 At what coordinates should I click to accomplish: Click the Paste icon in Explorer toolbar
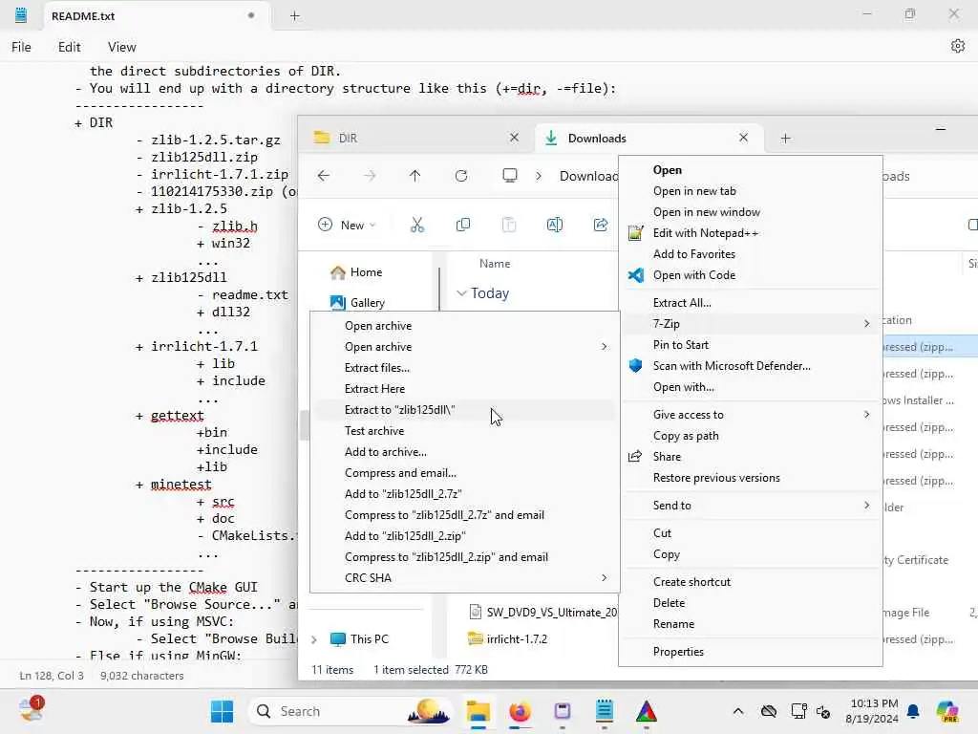click(x=509, y=226)
